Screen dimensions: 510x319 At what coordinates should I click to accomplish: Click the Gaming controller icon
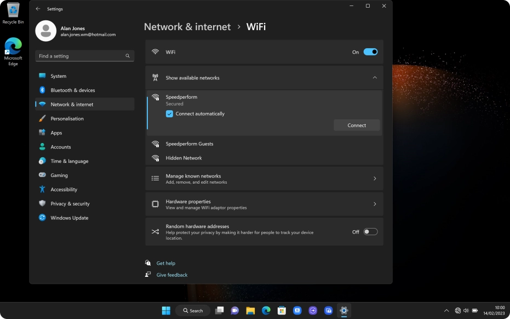point(42,175)
